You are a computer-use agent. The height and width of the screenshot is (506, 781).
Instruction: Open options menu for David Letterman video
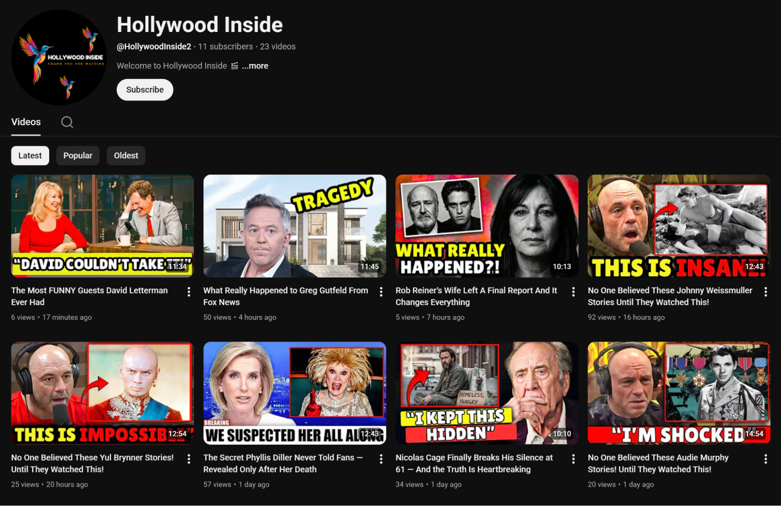point(189,292)
